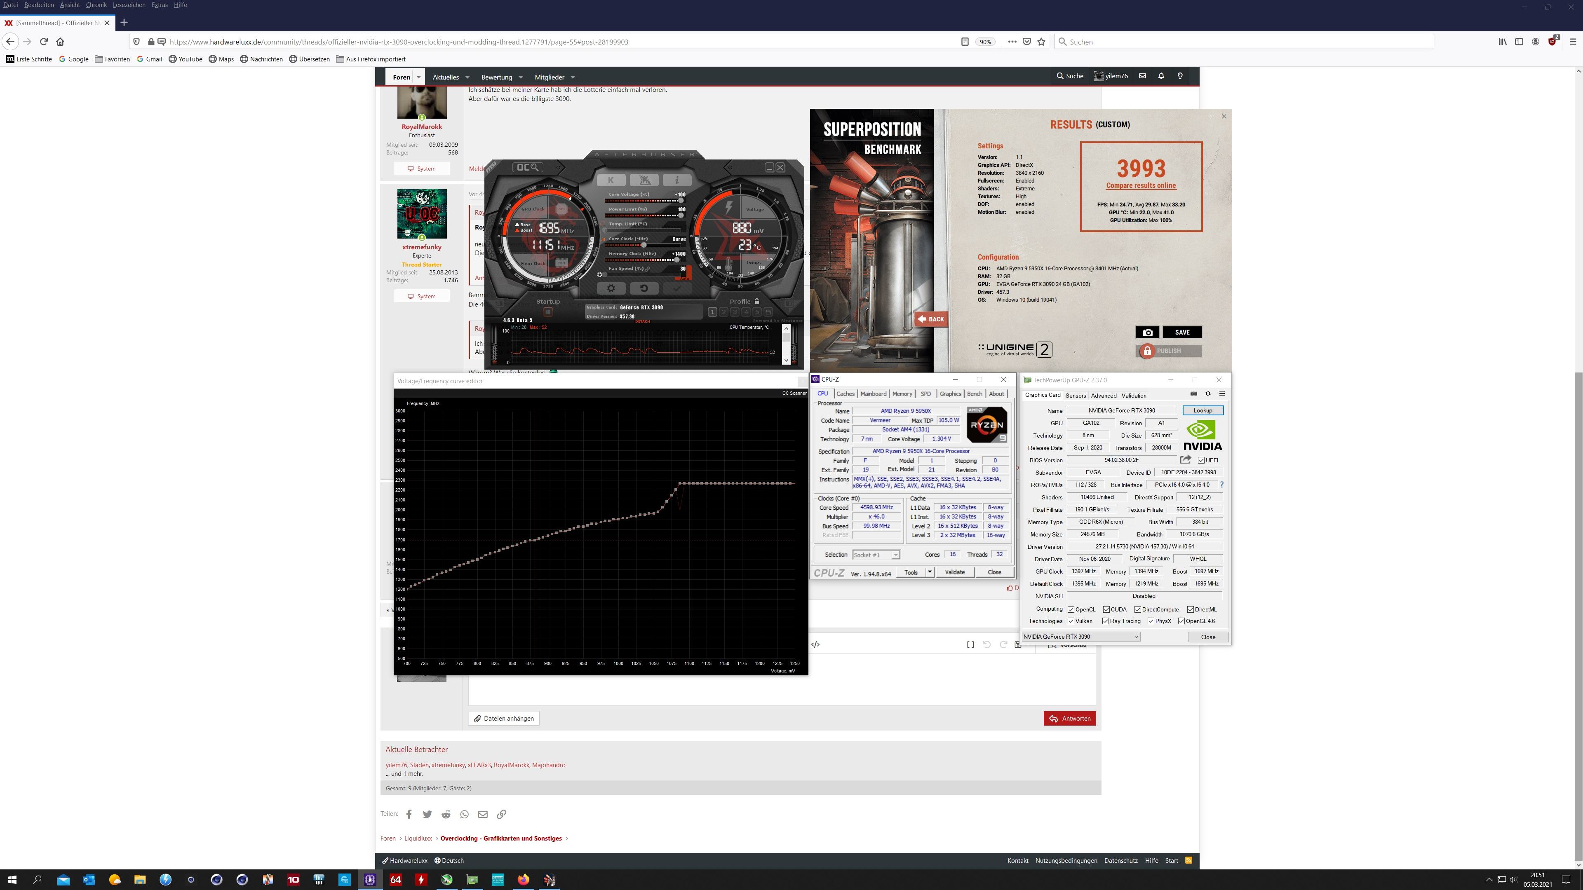1583x890 pixels.
Task: Click Afterburner Kombustor K button
Action: (611, 180)
